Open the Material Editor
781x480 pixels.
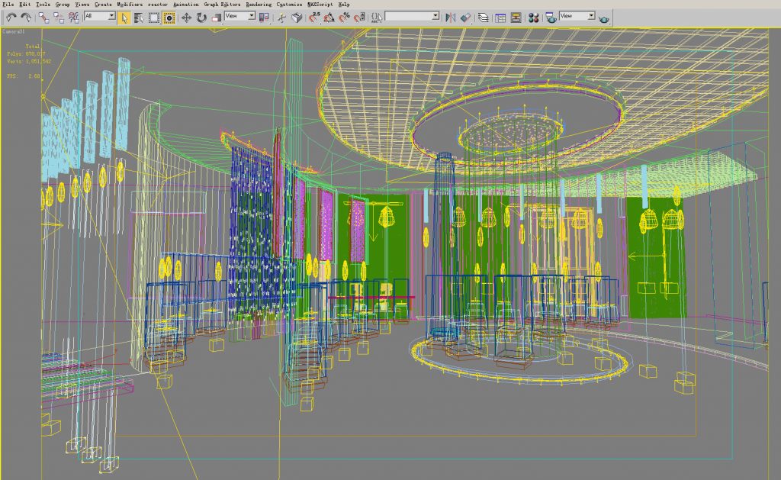(534, 15)
